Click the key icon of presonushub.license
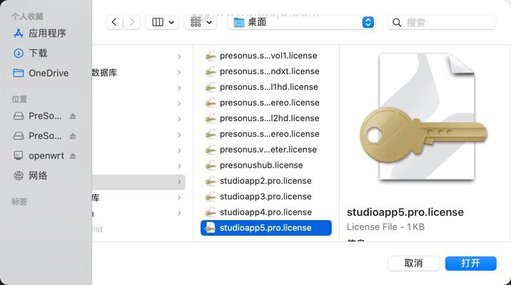This screenshot has width=511, height=285. (x=211, y=165)
